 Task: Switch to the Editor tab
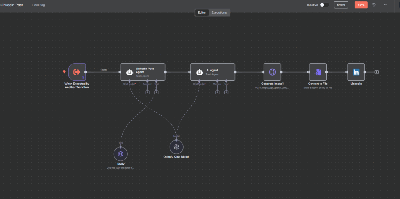click(x=202, y=12)
